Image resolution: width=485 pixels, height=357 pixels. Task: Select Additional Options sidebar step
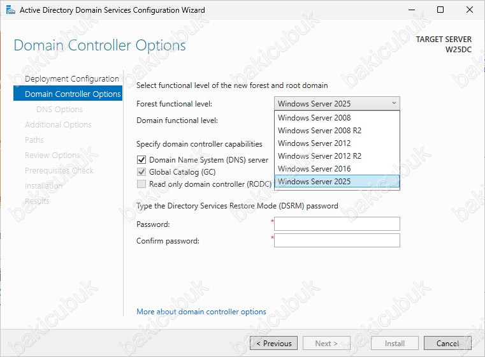tap(58, 125)
